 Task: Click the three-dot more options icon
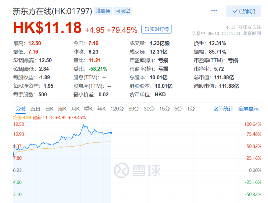pos(214,11)
